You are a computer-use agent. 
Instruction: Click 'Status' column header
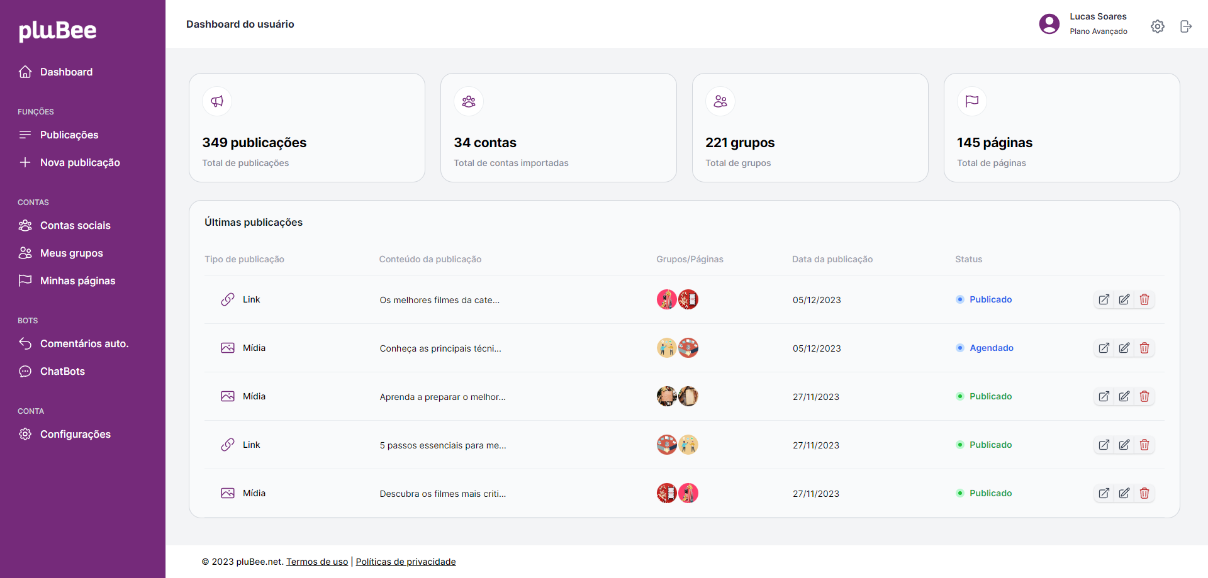pos(968,259)
